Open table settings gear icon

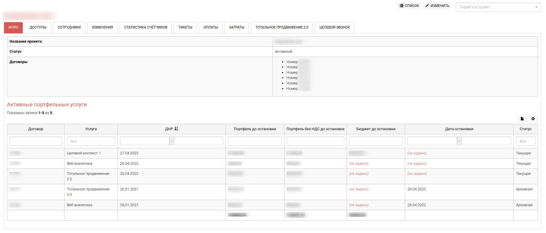point(533,119)
